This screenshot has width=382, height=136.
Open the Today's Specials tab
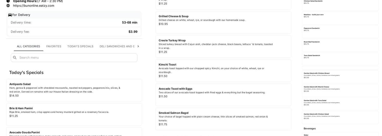(80, 47)
